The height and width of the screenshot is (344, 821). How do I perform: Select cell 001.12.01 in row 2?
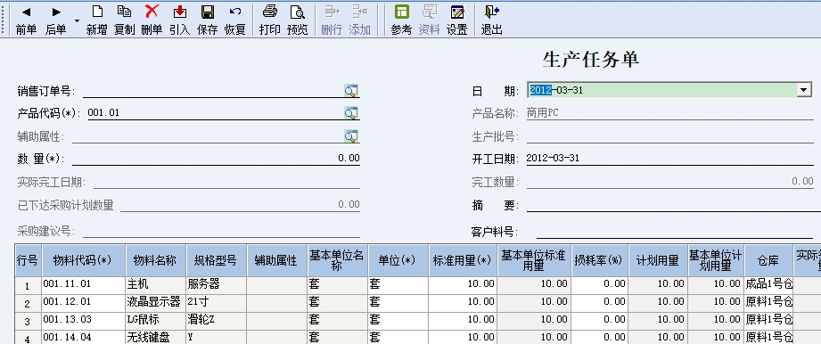point(83,302)
